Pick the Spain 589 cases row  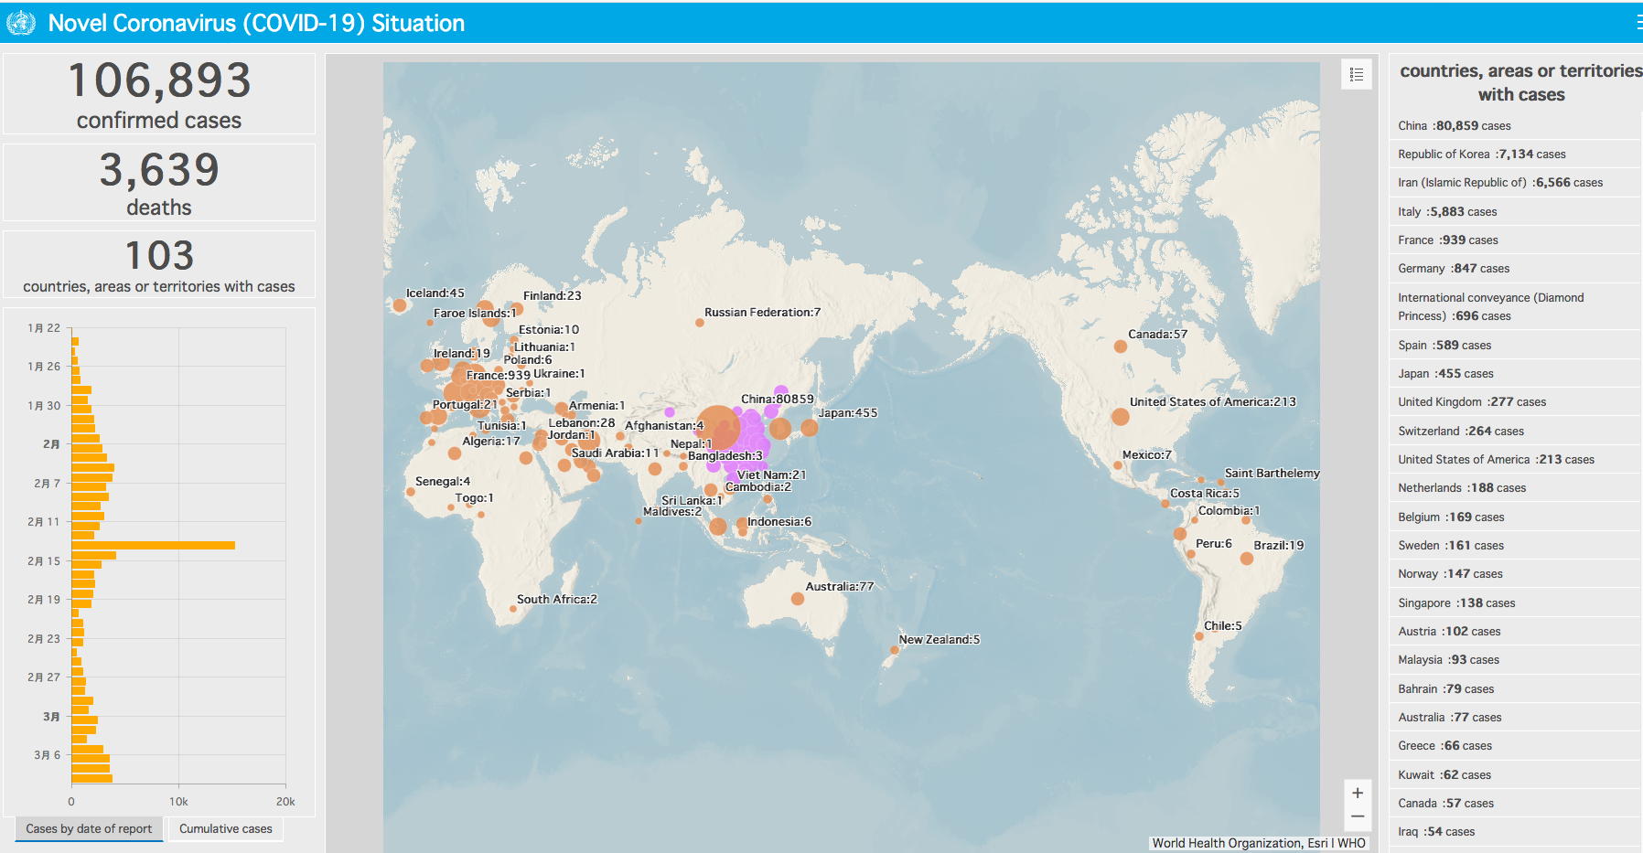[1515, 346]
